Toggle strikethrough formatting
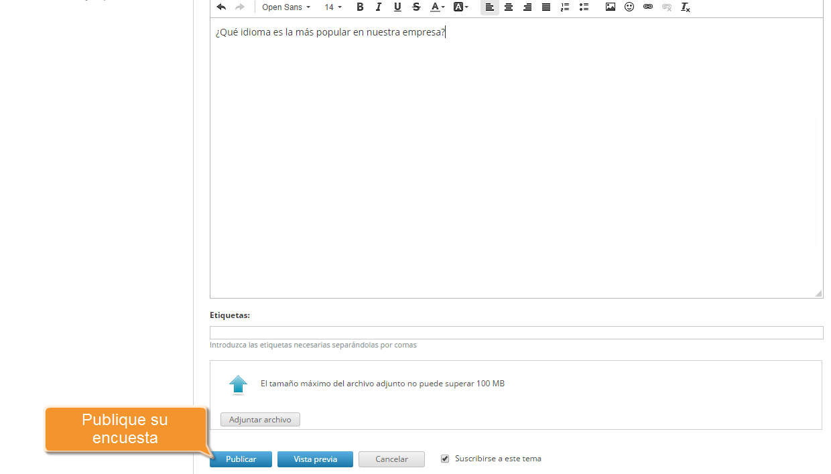 click(x=416, y=7)
